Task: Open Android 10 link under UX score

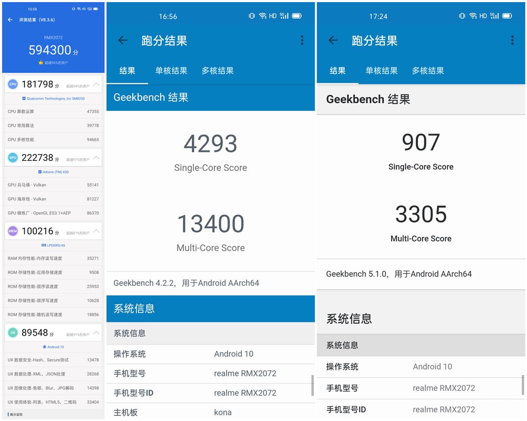Action: pos(53,347)
